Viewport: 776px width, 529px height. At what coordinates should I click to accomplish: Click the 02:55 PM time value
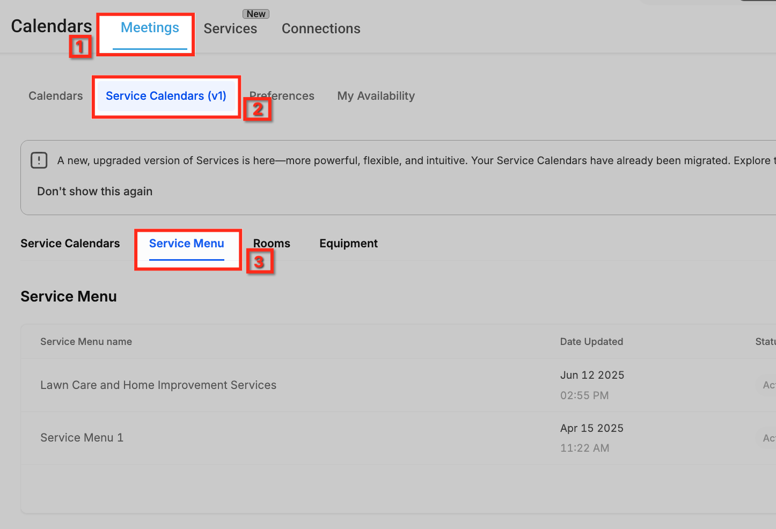click(x=584, y=395)
